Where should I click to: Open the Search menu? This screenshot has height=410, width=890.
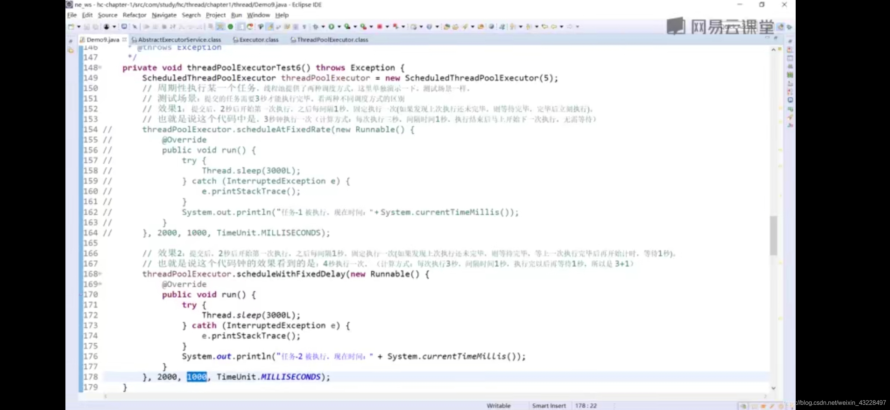click(191, 15)
